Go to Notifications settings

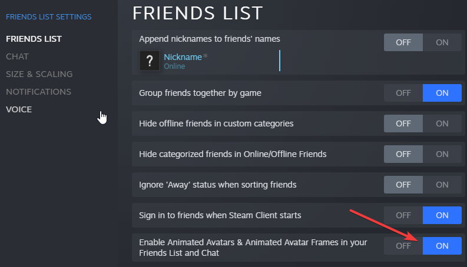[x=38, y=92]
